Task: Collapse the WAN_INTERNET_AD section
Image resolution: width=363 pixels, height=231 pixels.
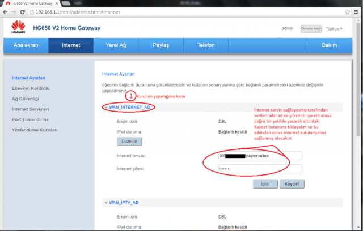Action: coord(106,107)
